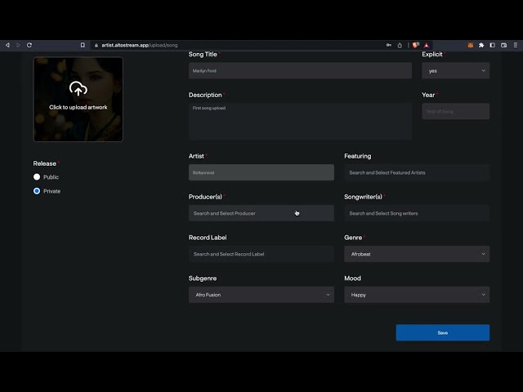This screenshot has height=392, width=523.
Task: Click the Brave Rewards triangle icon
Action: pyautogui.click(x=427, y=45)
